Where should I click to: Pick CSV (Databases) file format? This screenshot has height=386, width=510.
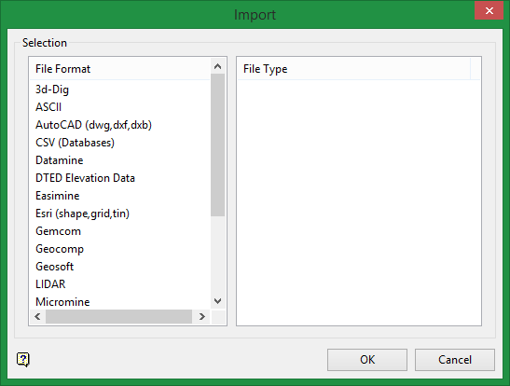75,143
